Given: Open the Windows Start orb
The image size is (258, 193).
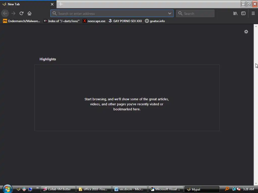Looking at the screenshot, I should point(7,189).
